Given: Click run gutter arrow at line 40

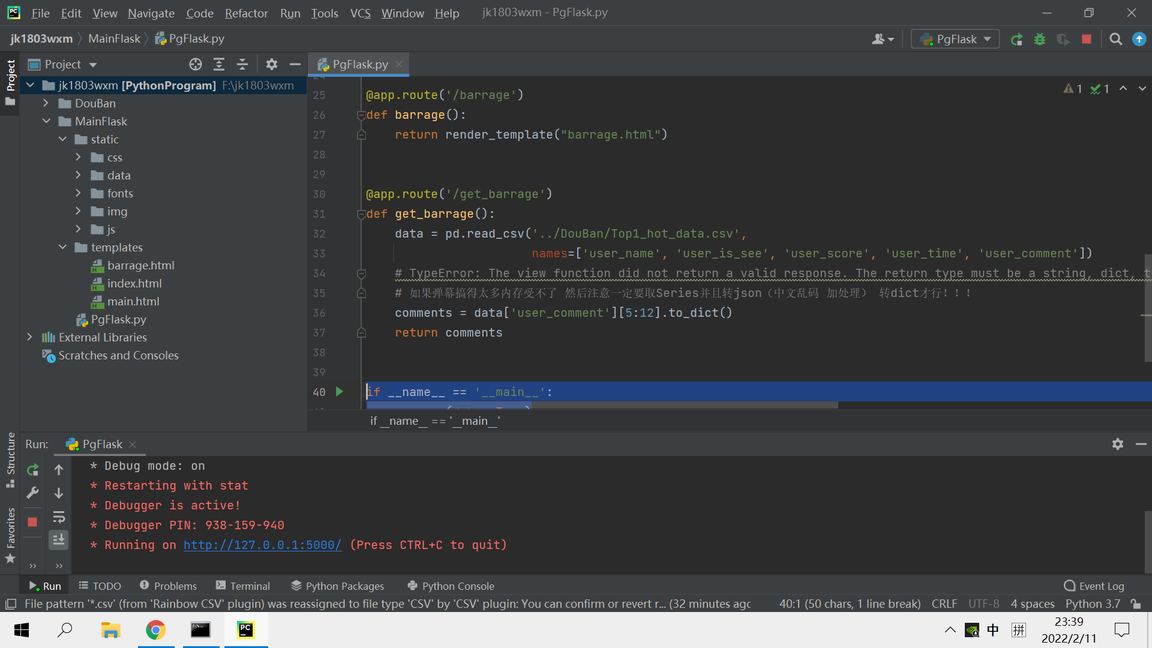Looking at the screenshot, I should point(340,392).
